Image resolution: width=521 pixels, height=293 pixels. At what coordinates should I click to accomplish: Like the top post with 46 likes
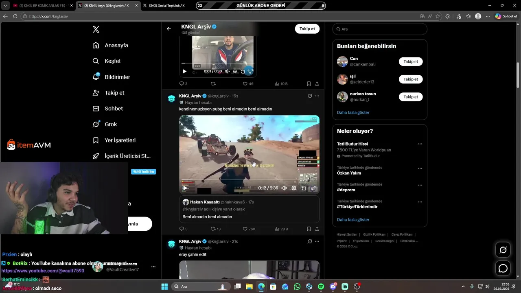click(x=248, y=83)
